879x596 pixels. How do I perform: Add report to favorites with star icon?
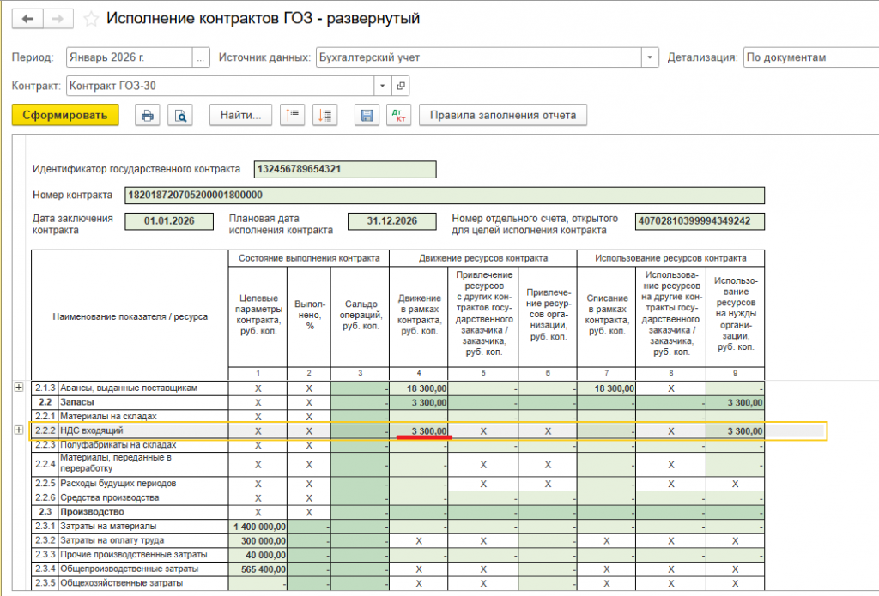click(x=91, y=20)
